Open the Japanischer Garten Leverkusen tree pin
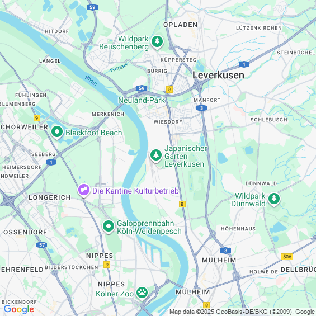 point(156,155)
